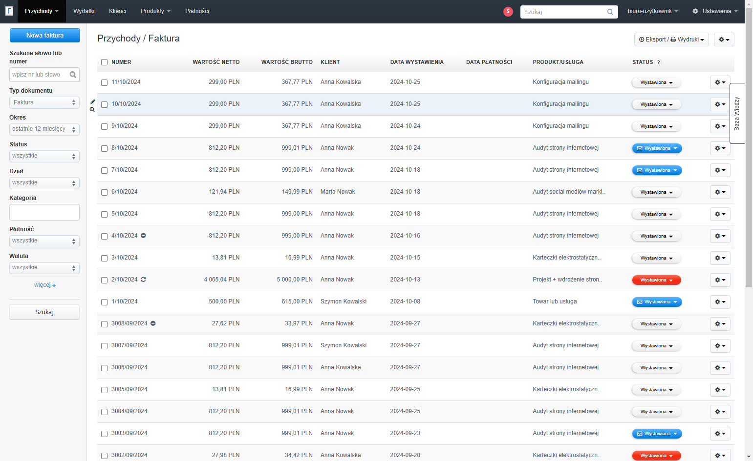Open gear actions for invoice 3005/09/2024
Viewport: 753px width, 461px height.
pos(720,390)
